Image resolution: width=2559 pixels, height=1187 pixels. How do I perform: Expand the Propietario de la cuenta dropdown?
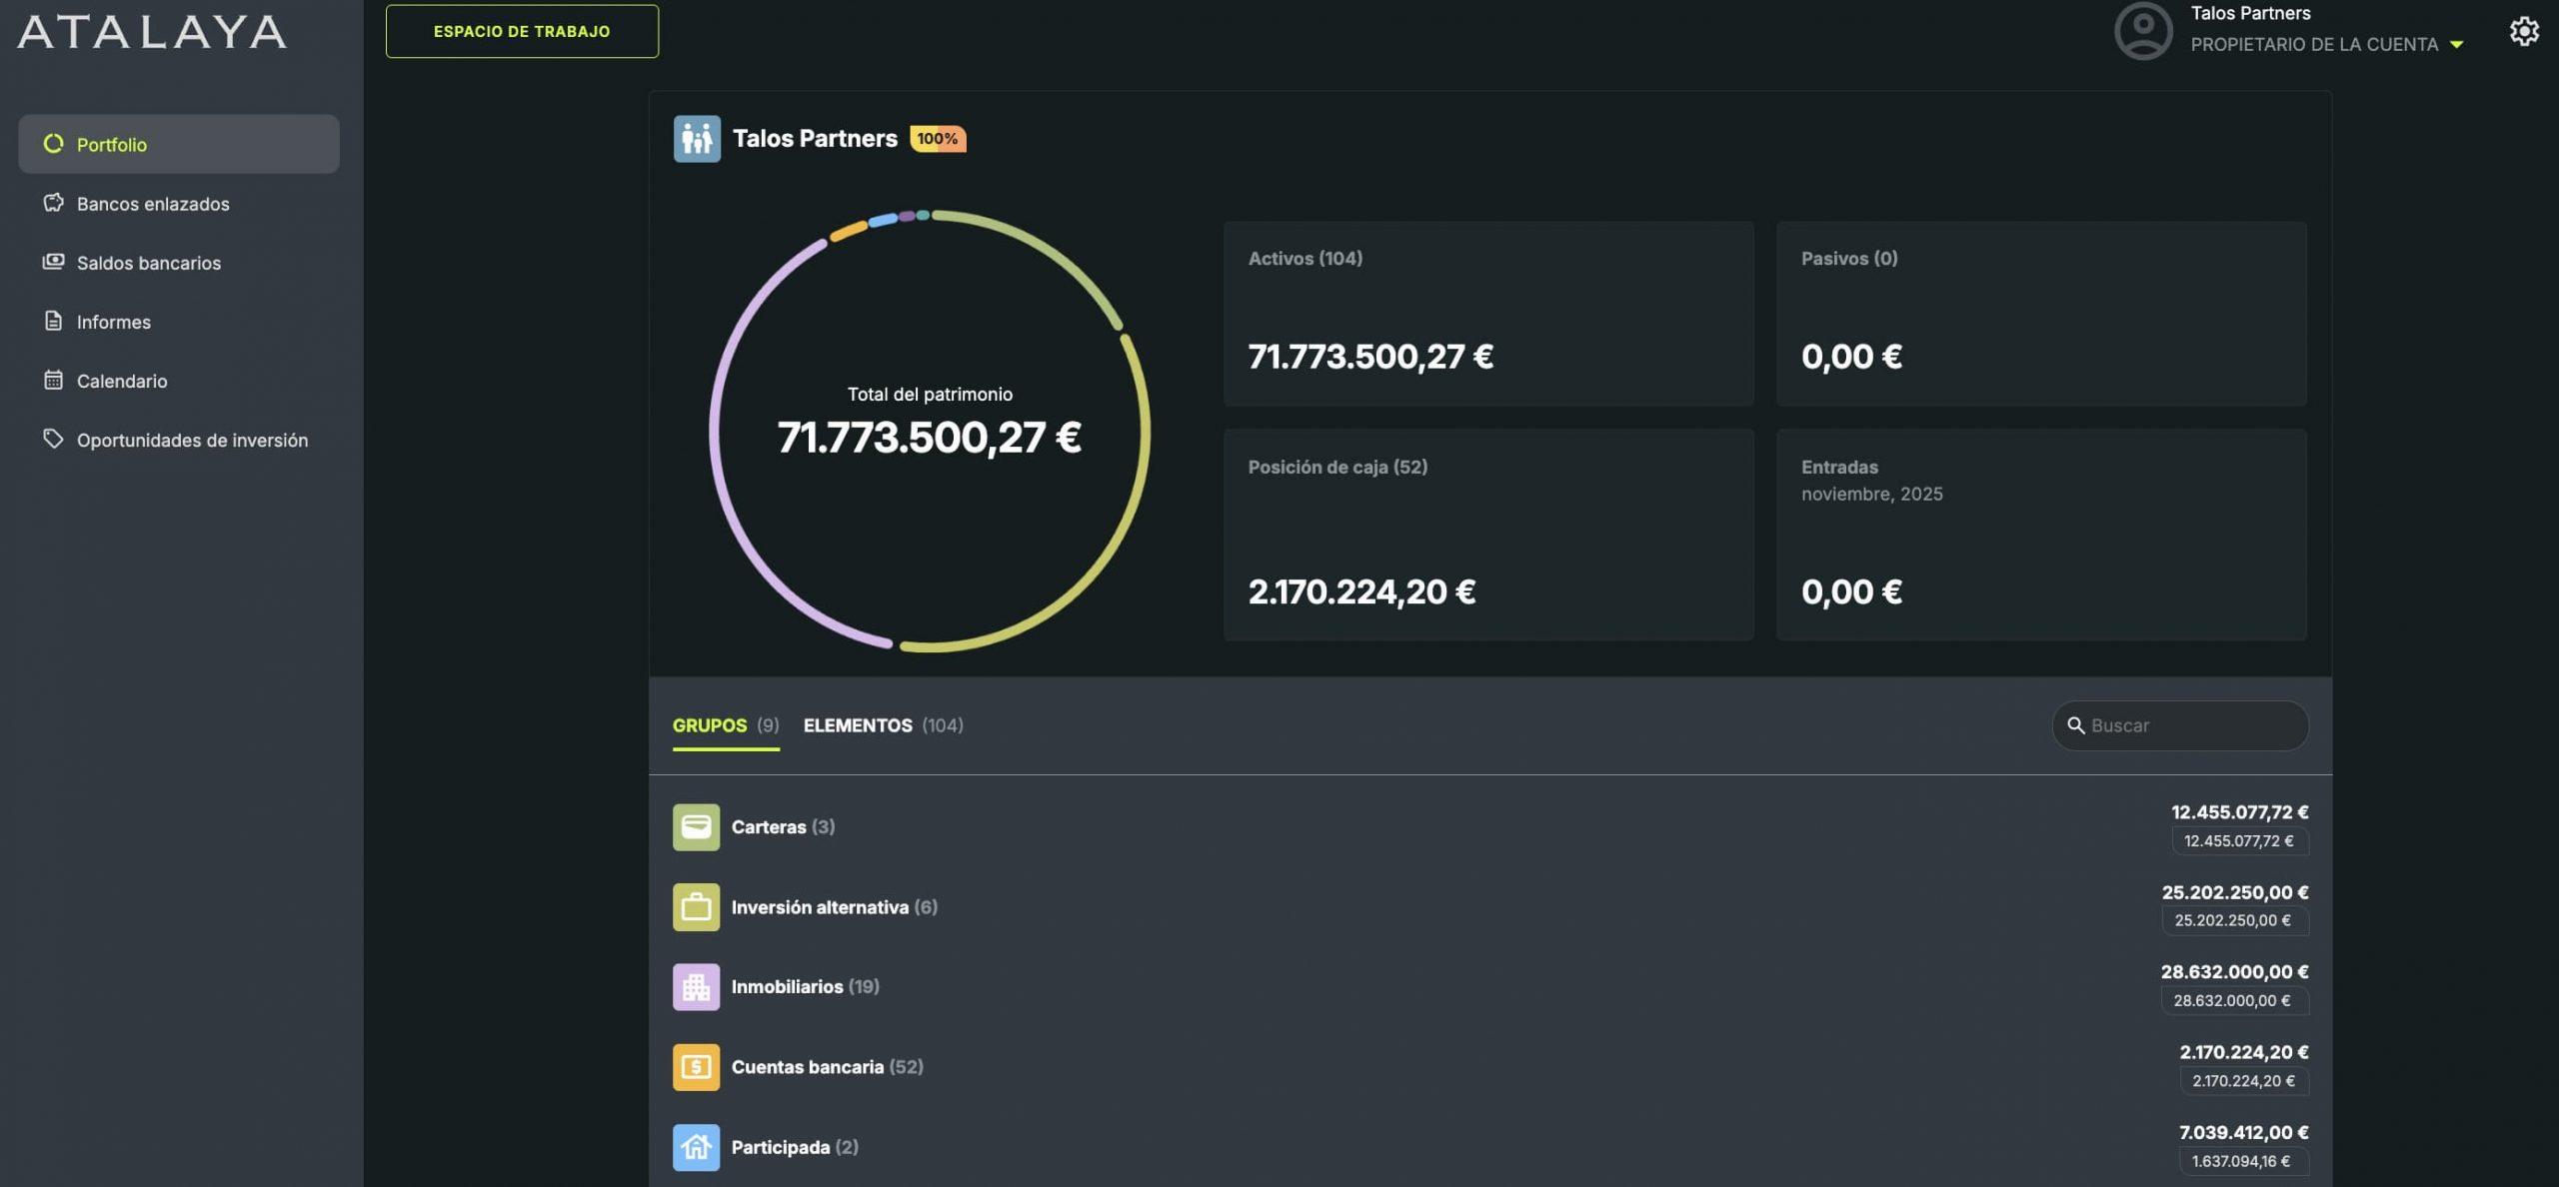coord(2456,45)
